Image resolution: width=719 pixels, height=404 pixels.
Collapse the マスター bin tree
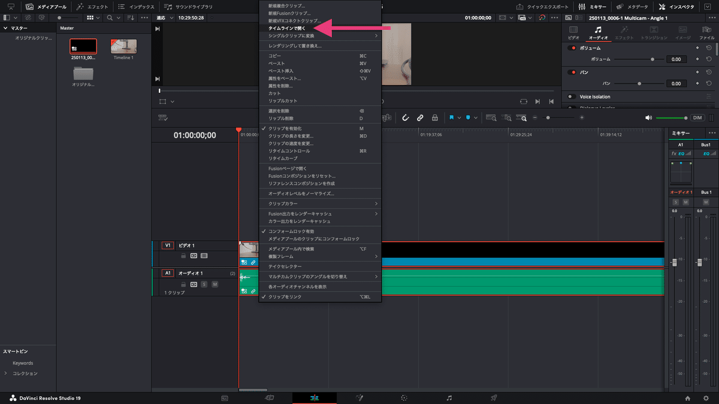[5, 28]
